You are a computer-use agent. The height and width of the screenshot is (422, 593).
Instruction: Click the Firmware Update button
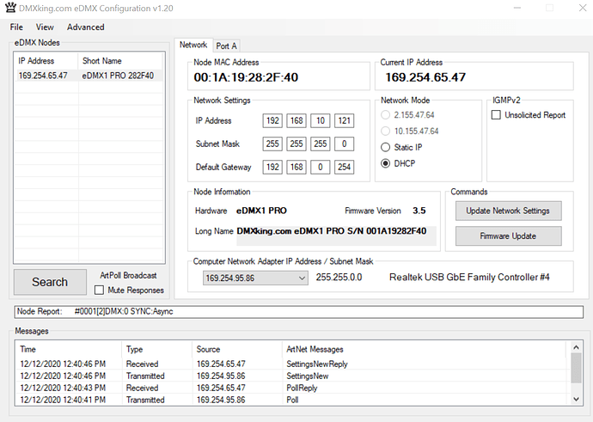coord(508,236)
